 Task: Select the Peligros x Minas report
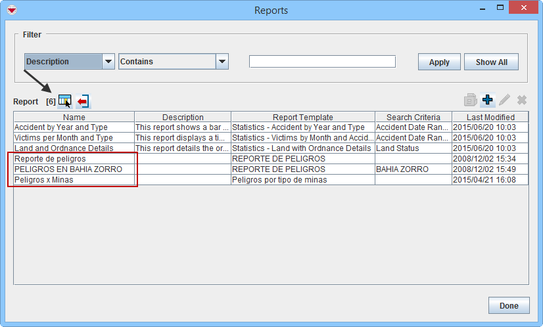point(43,180)
